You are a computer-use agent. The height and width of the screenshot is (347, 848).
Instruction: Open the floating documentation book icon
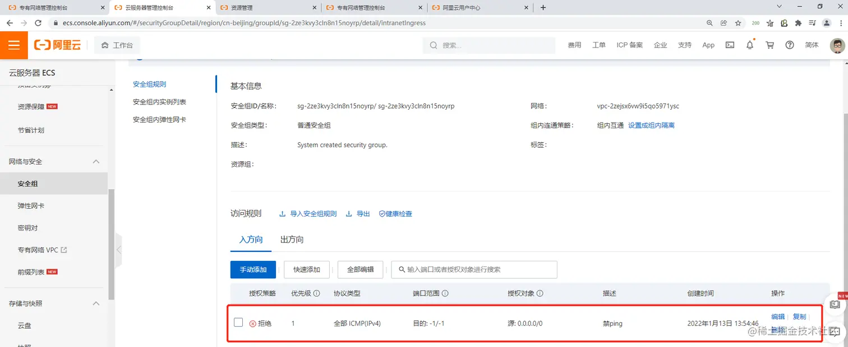click(x=835, y=304)
